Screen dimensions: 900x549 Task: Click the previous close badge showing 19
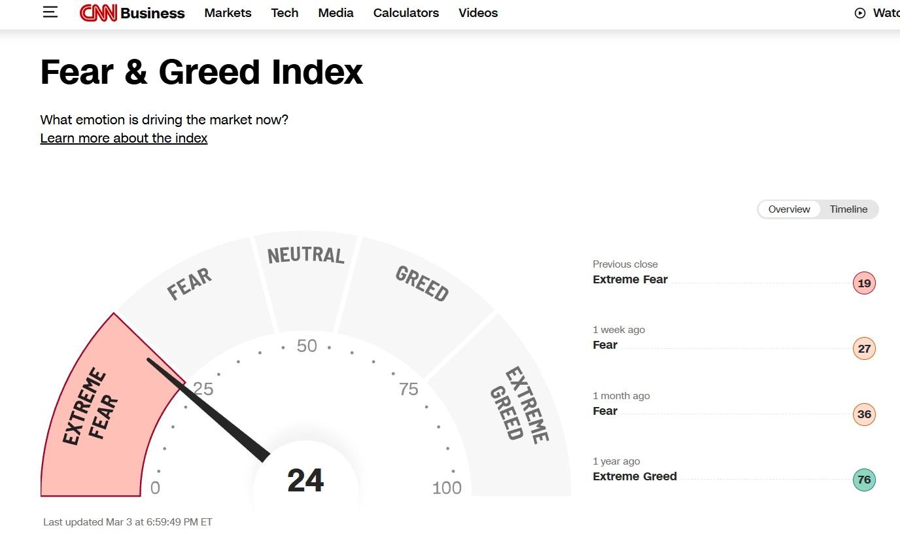tap(864, 283)
